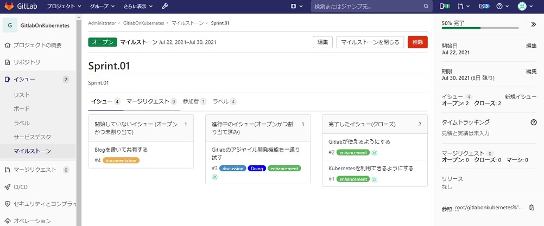Click the search magnifier icon
Screen dimensions: 544x226
[x=426, y=6]
